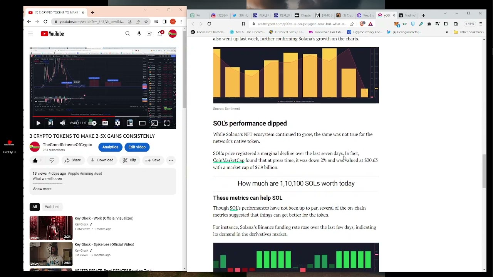The height and width of the screenshot is (277, 493).
Task: Like the video with thumbs up
Action: tap(37, 160)
